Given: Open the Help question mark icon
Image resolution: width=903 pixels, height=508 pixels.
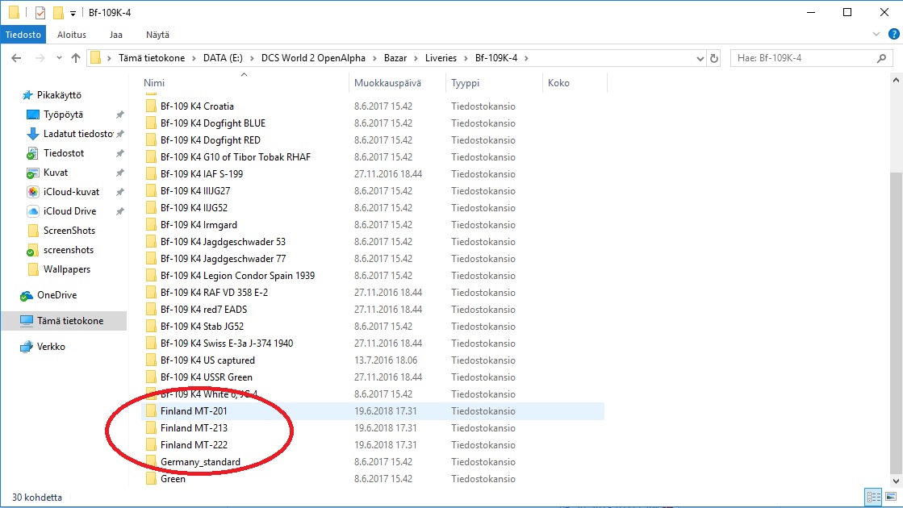Looking at the screenshot, I should [x=894, y=35].
